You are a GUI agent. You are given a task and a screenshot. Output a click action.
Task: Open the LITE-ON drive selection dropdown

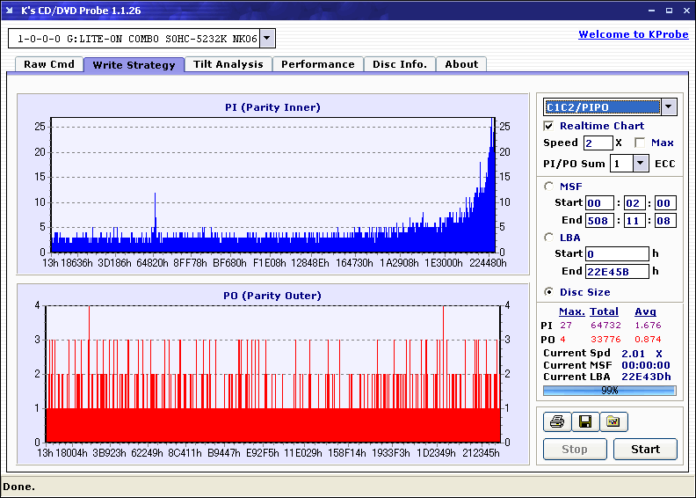coord(268,39)
